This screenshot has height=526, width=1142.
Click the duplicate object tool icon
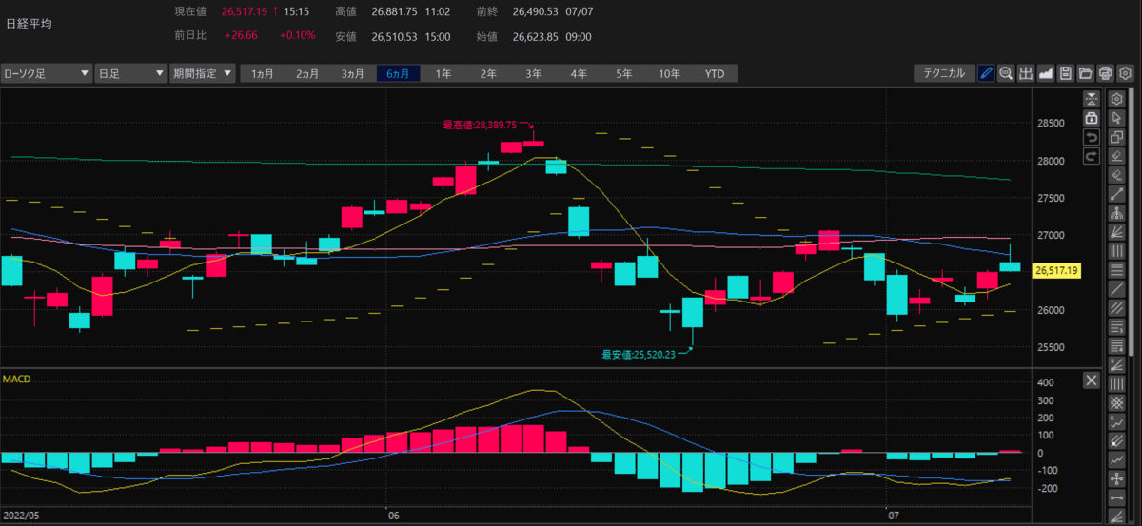click(x=1118, y=137)
